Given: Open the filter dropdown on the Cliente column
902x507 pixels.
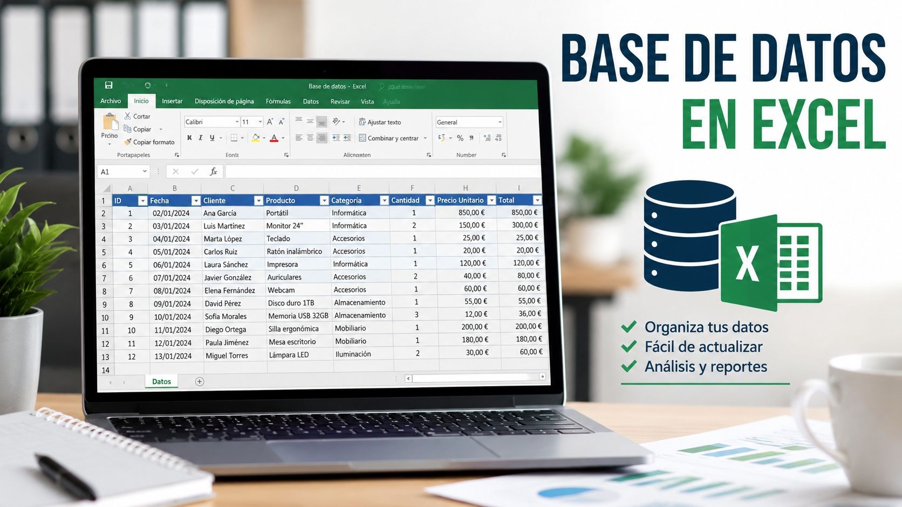Looking at the screenshot, I should point(258,200).
